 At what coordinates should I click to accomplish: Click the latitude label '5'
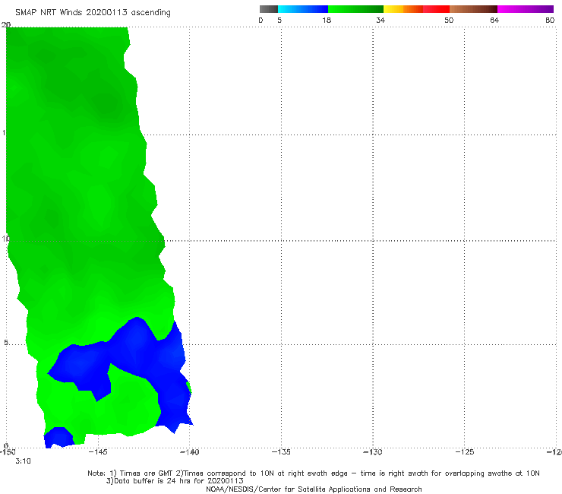tap(6, 343)
